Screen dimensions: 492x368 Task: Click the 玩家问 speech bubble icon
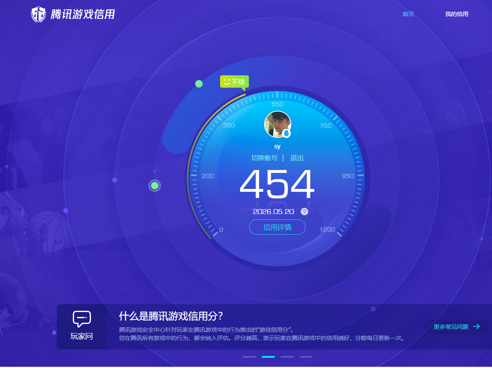pos(81,319)
